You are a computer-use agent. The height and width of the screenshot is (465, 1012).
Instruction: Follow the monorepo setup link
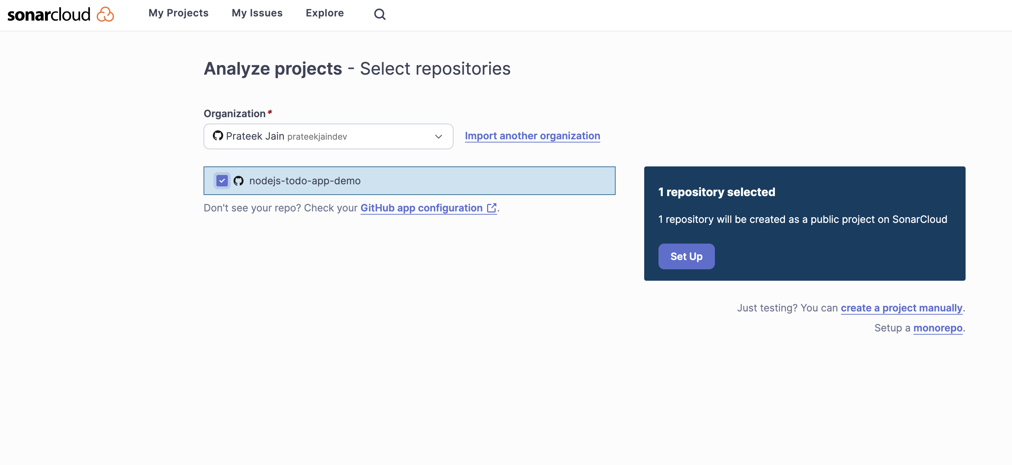coord(937,328)
